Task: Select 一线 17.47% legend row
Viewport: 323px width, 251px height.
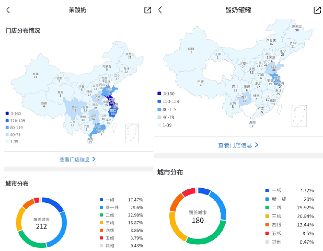Action: point(121,200)
